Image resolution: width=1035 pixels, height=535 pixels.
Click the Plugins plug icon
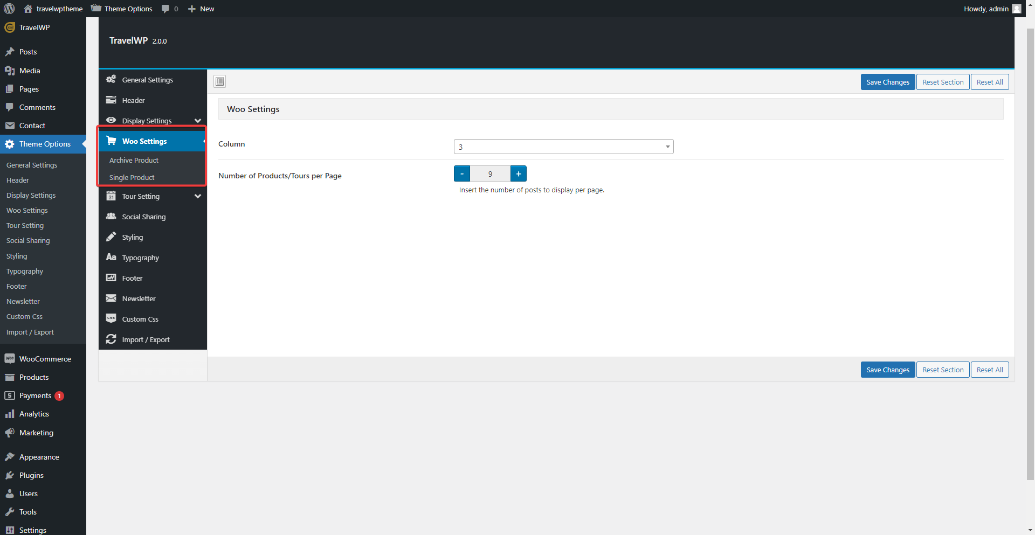9,475
